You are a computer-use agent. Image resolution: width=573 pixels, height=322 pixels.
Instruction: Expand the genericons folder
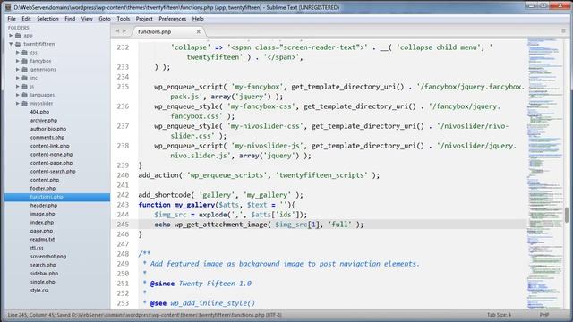tap(18, 70)
